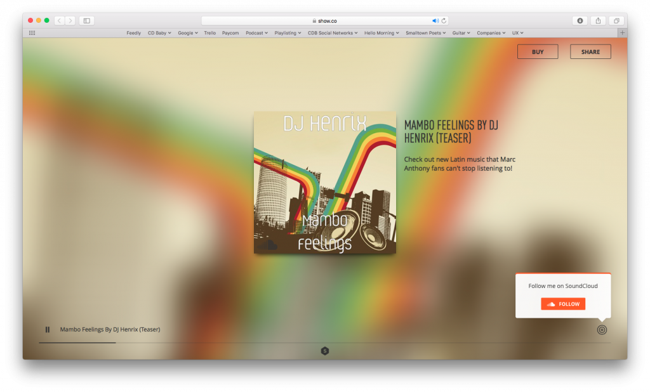
Task: Zoom the Safari window with green button
Action: [x=47, y=20]
